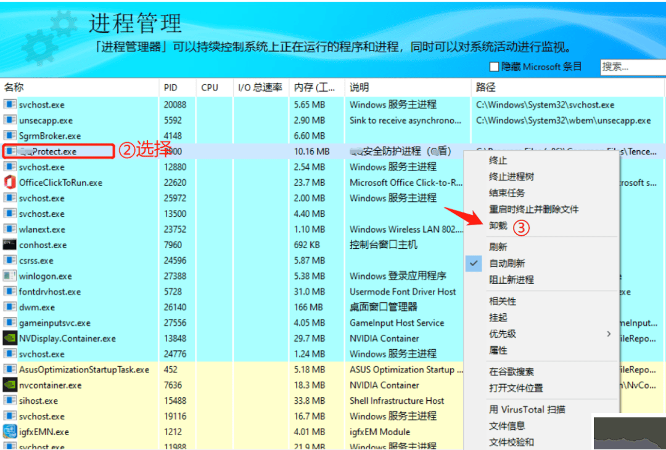The image size is (666, 450).
Task: Open 打开文件位置 file location entry
Action: click(x=516, y=388)
